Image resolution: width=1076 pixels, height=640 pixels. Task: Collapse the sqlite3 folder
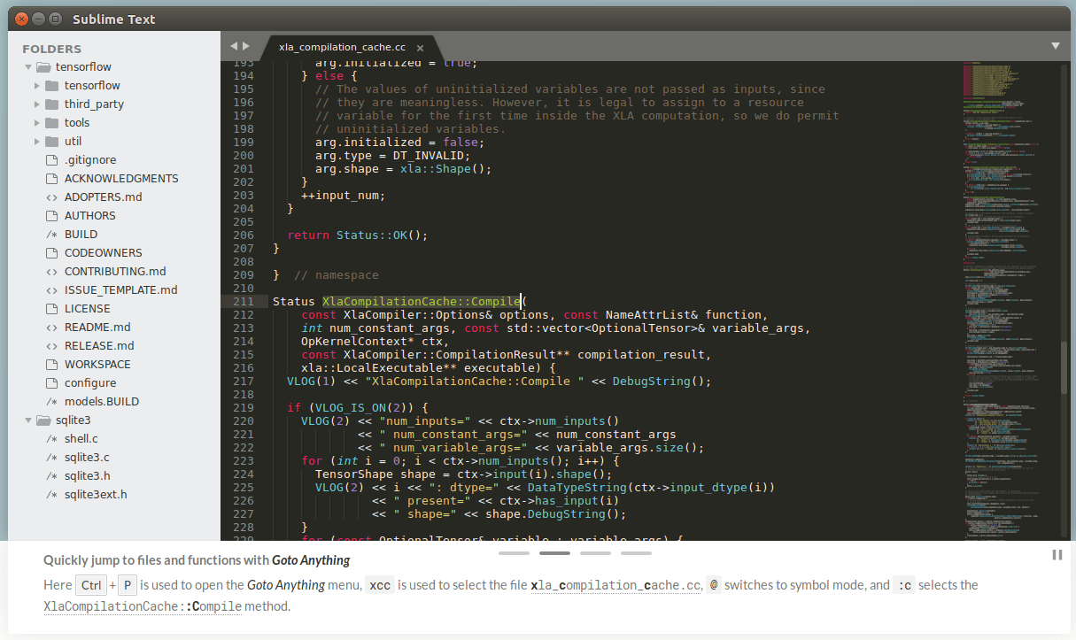[28, 420]
